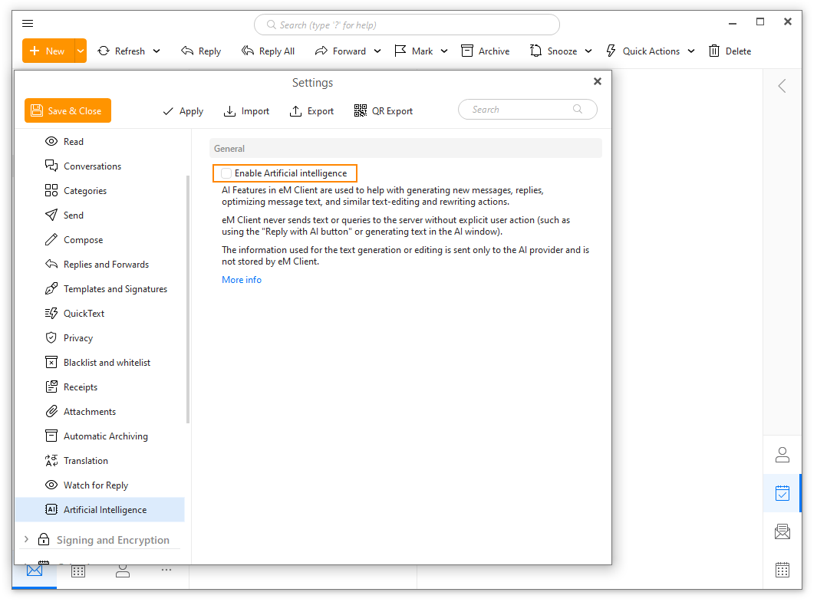
Task: Apply the settings changes
Action: click(183, 111)
